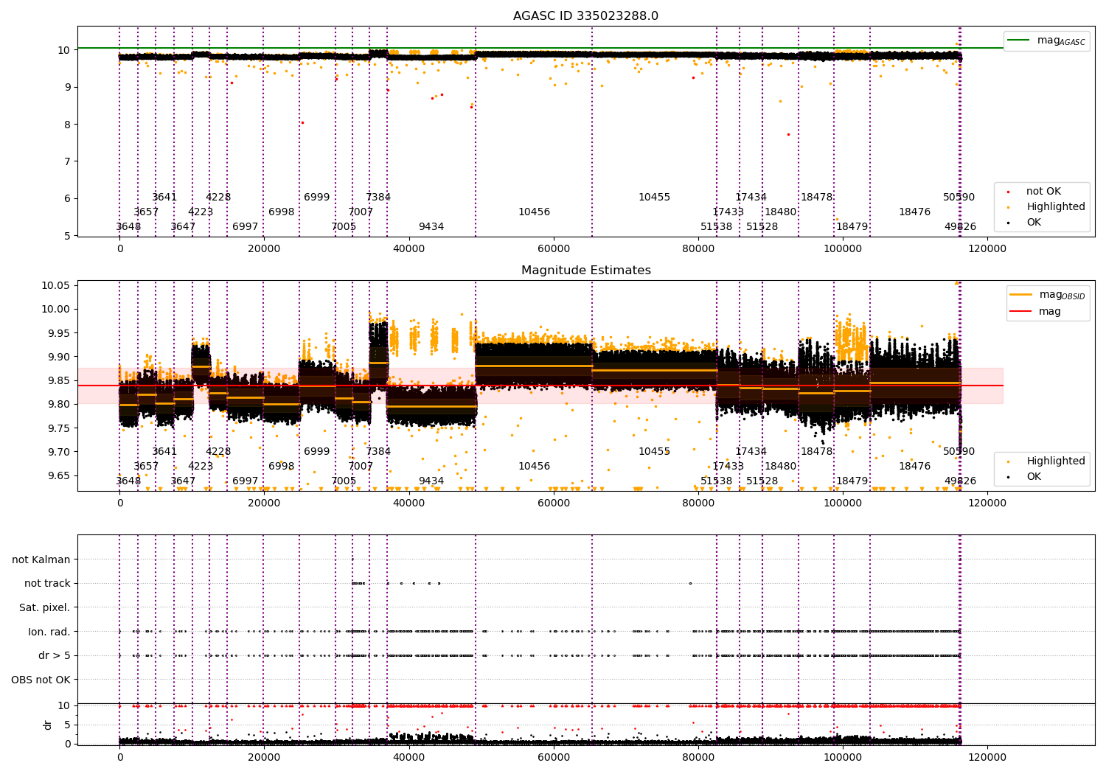The width and height of the screenshot is (1106, 774).
Task: Click obsid label 6997 in AGASC plot
Action: (246, 227)
